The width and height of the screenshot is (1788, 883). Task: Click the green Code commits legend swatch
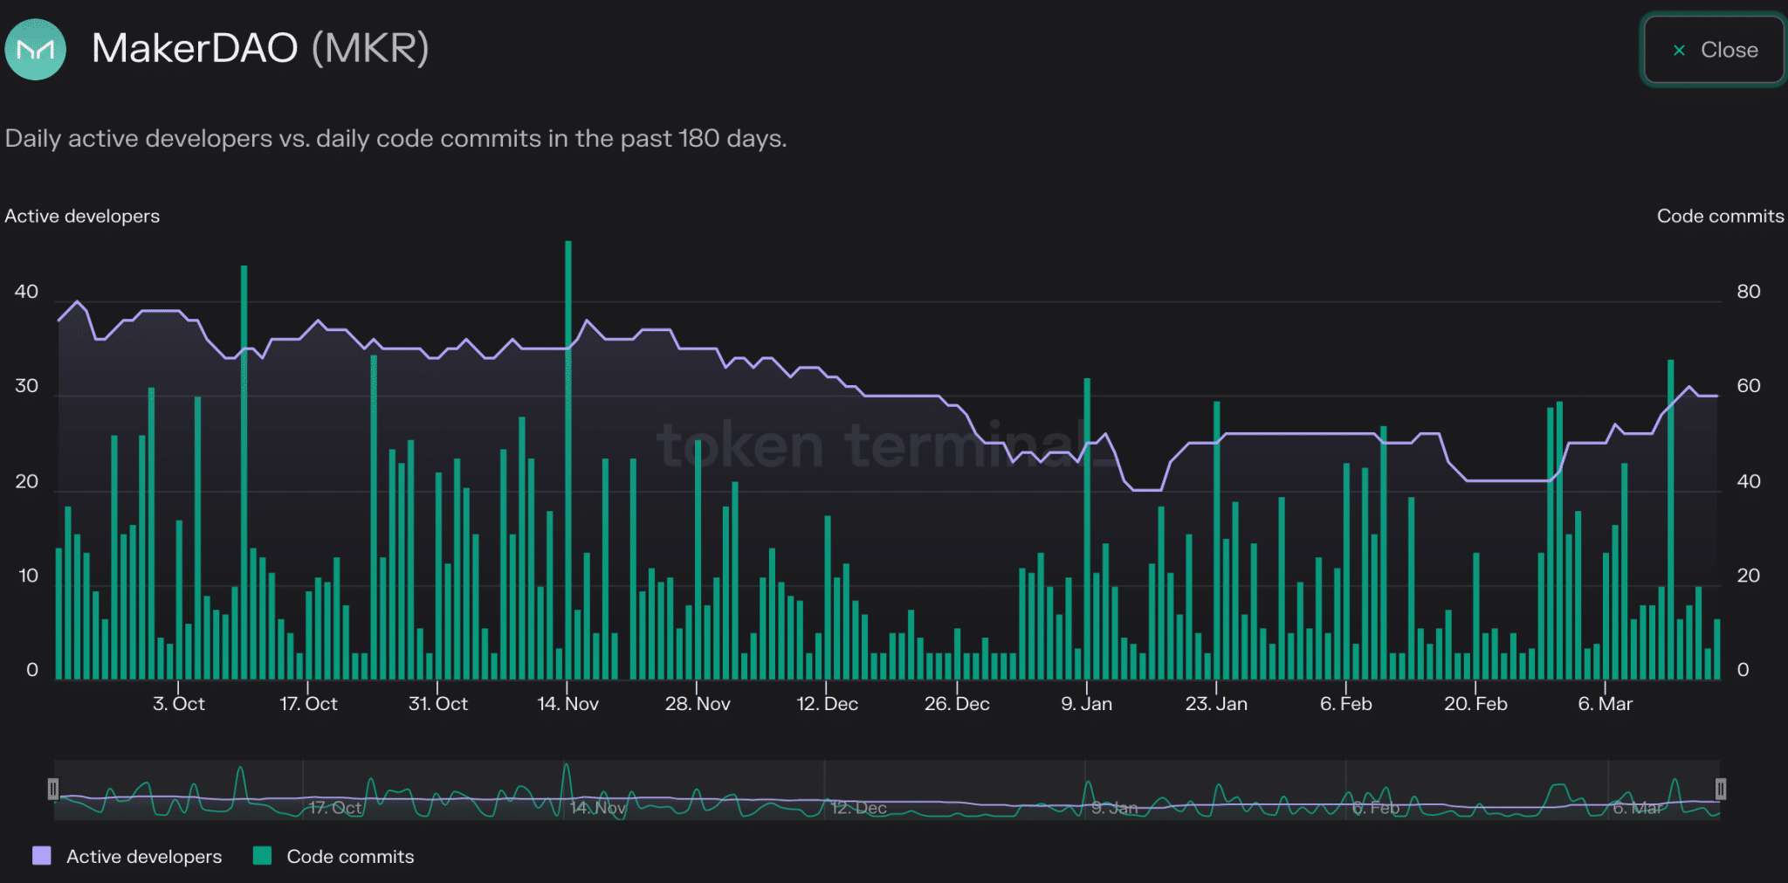tap(262, 856)
